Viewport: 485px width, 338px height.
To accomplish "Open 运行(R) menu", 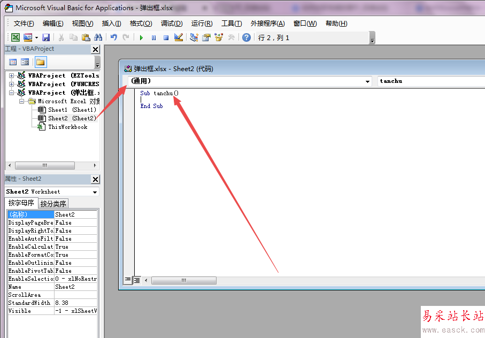I will tap(202, 24).
